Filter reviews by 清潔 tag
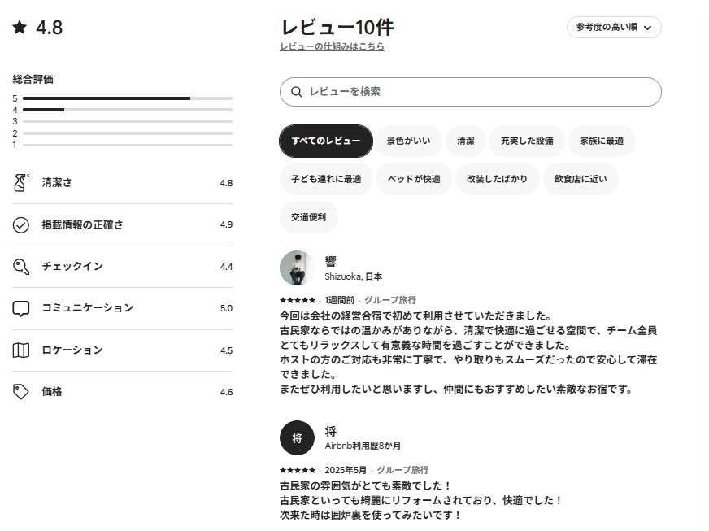709x531 pixels. tap(466, 141)
